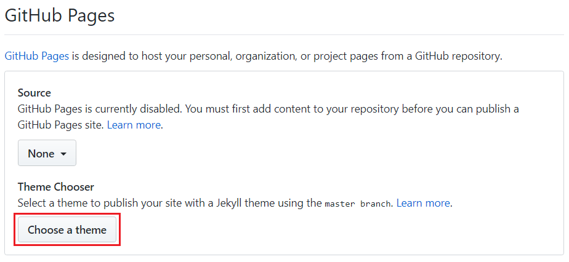569x262 pixels.
Task: Click the 'GitHub repository' text ending the intro
Action: coord(458,56)
